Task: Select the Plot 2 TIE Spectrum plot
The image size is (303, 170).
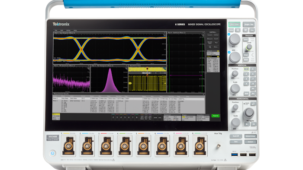Action: click(71, 79)
